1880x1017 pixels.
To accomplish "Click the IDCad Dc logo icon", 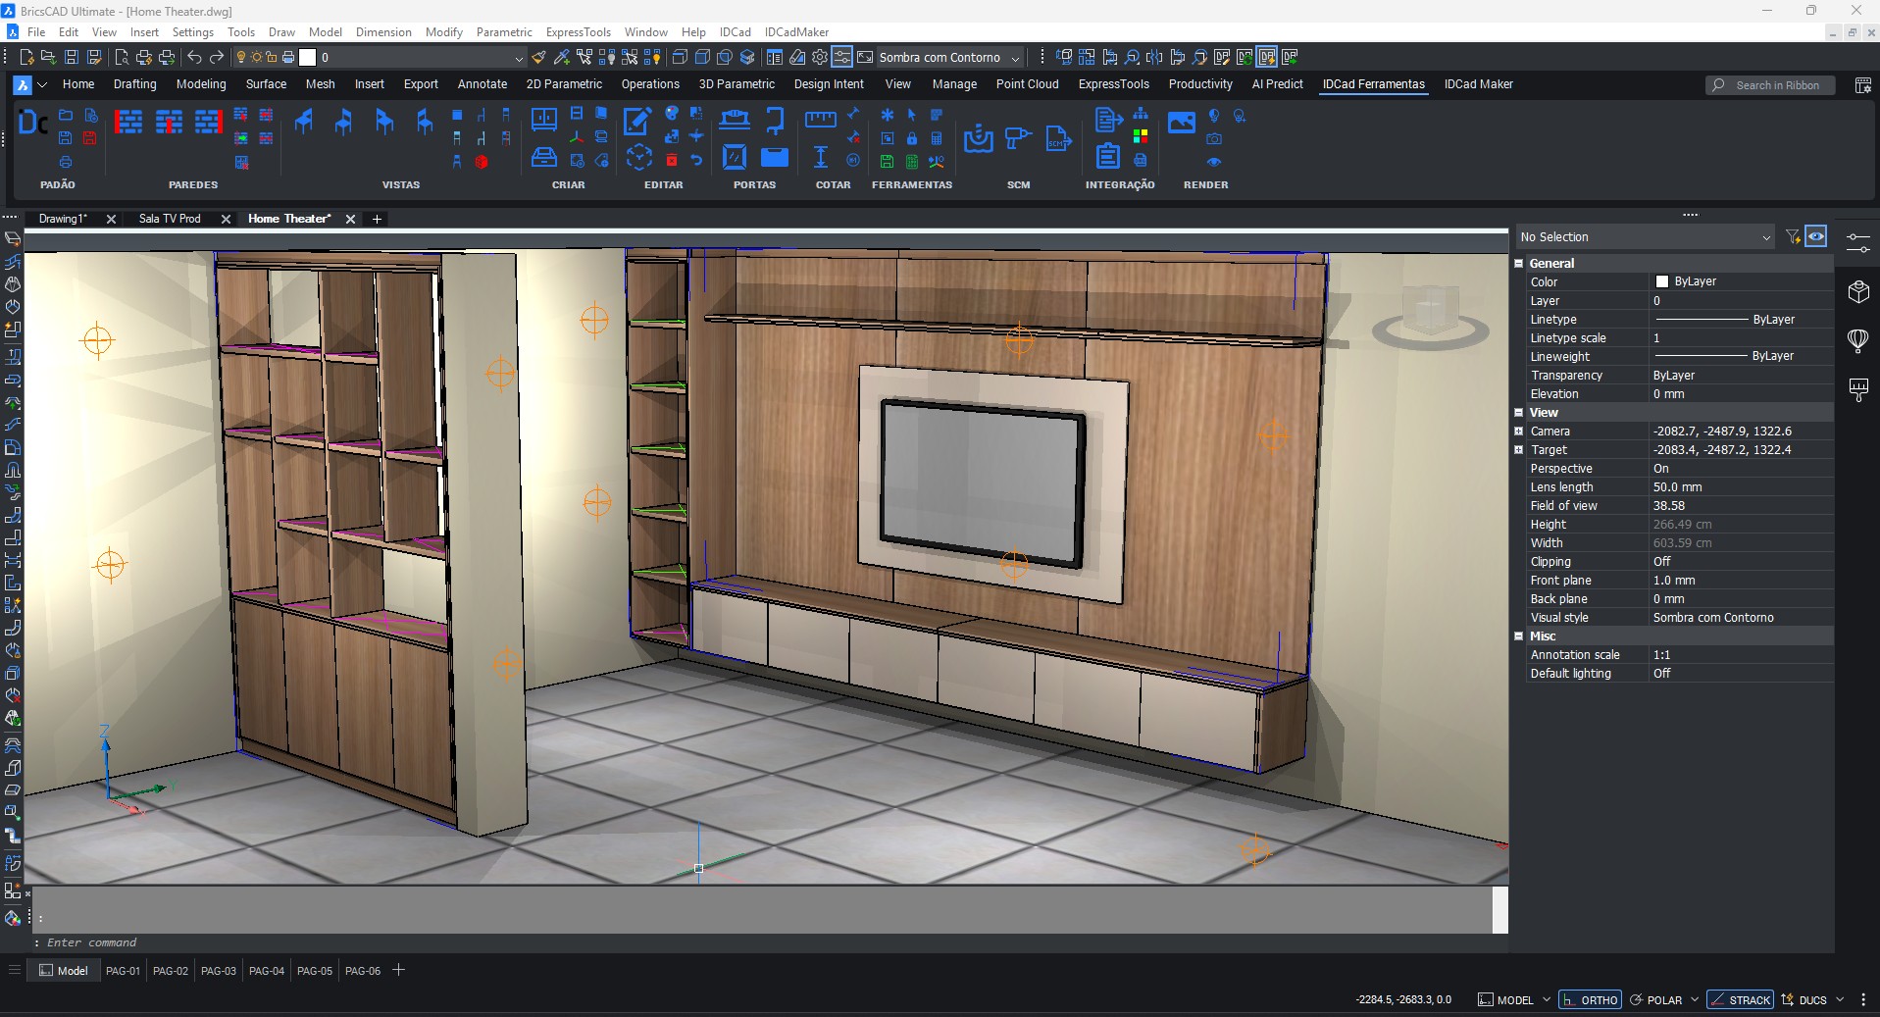I will coord(32,122).
